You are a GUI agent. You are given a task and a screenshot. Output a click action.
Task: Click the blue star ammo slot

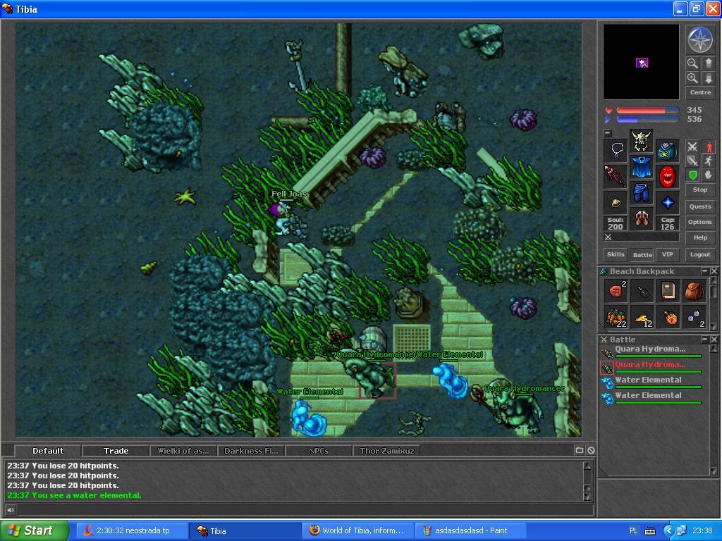667,202
